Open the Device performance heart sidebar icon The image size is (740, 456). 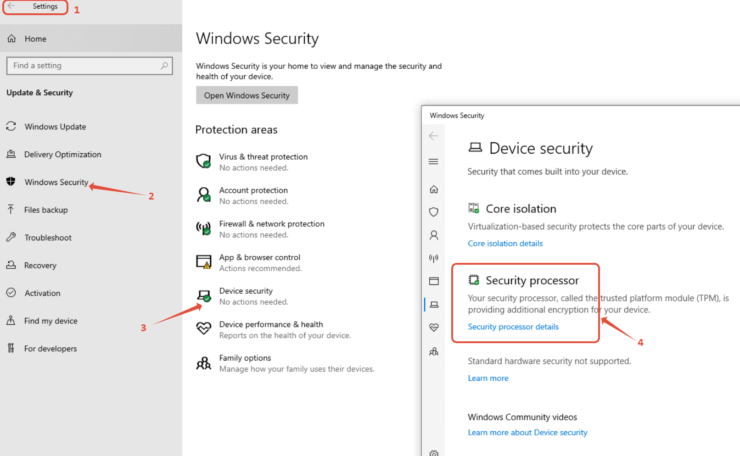[434, 327]
